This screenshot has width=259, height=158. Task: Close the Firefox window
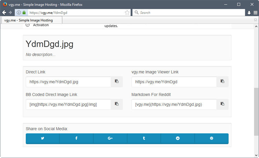[x=252, y=4]
